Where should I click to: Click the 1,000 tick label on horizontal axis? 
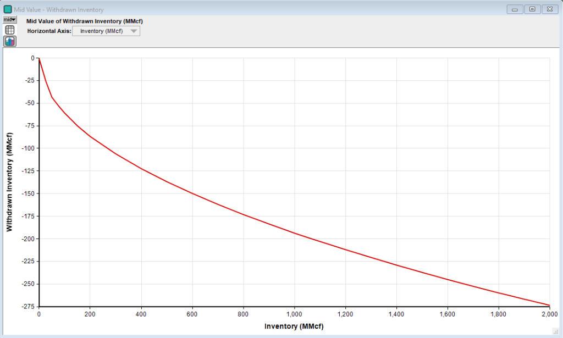[294, 314]
